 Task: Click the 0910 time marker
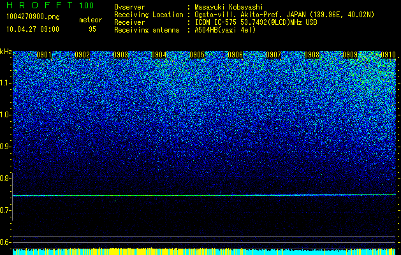click(388, 55)
